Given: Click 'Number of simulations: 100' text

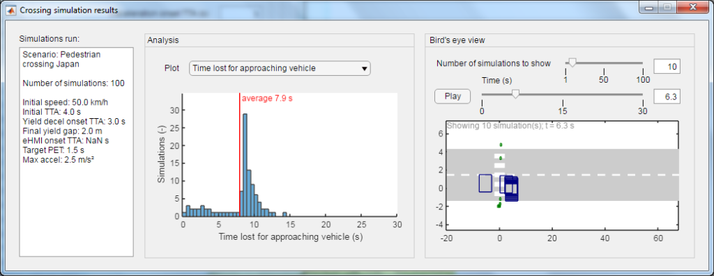Looking at the screenshot, I should pyautogui.click(x=73, y=83).
